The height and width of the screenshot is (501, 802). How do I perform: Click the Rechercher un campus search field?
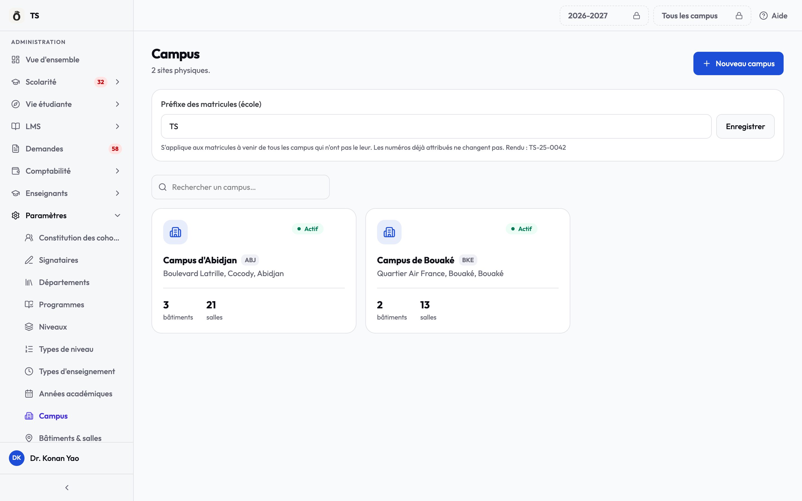[x=240, y=187]
